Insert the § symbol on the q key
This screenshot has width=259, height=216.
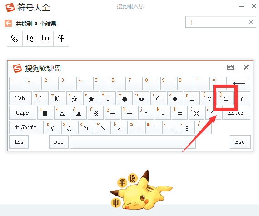(x=40, y=98)
